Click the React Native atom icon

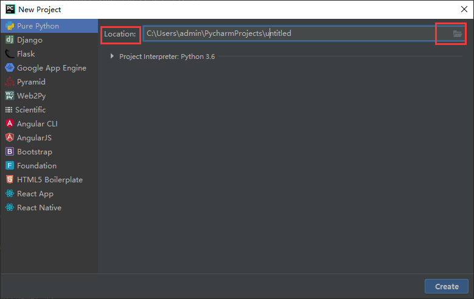[10, 207]
